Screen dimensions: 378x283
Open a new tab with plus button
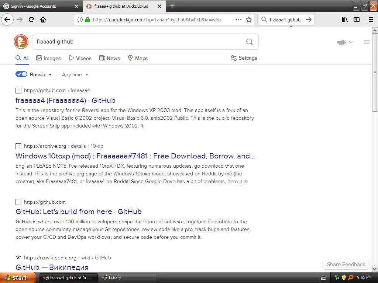pos(172,6)
